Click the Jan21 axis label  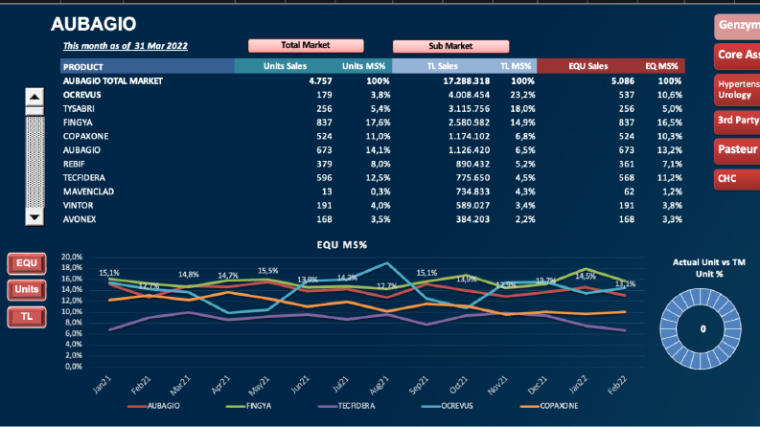pos(103,385)
